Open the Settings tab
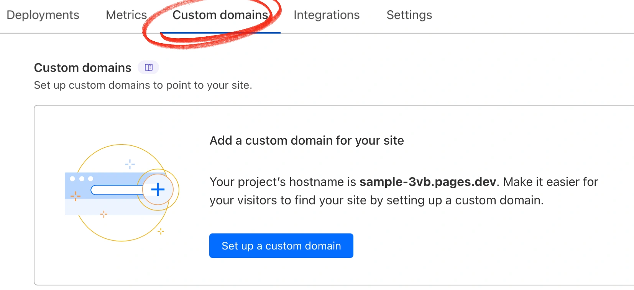The width and height of the screenshot is (634, 290). click(409, 15)
